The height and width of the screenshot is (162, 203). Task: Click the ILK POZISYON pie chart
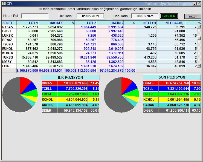point(20,95)
